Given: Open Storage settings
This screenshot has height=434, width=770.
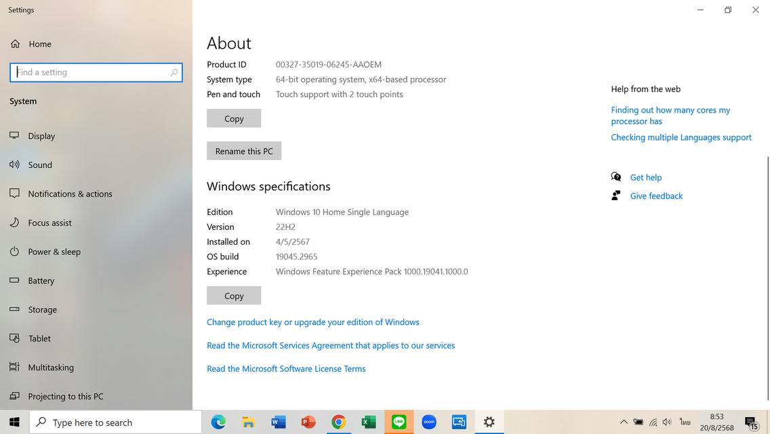Looking at the screenshot, I should pyautogui.click(x=96, y=310).
